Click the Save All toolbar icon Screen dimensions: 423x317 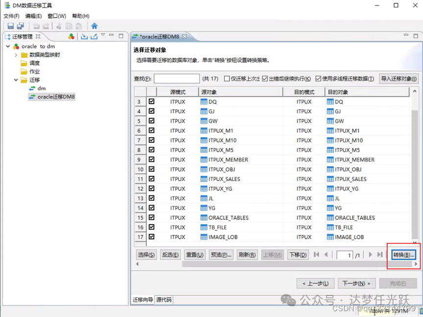pyautogui.click(x=21, y=26)
